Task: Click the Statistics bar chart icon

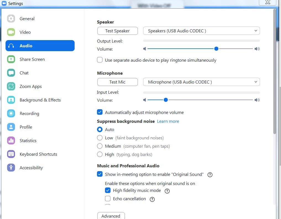Action: 11,140
